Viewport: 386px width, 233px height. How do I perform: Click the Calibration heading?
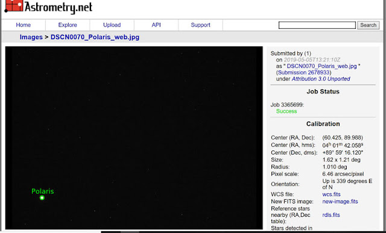pyautogui.click(x=323, y=124)
